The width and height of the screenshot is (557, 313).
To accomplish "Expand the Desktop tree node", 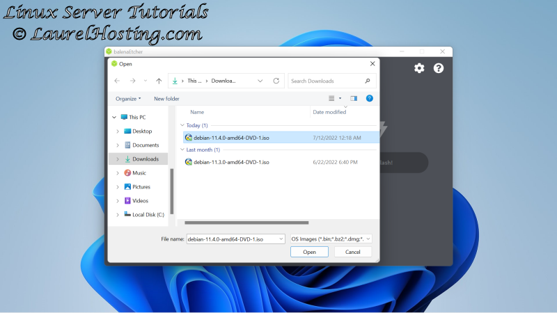I will [x=118, y=131].
